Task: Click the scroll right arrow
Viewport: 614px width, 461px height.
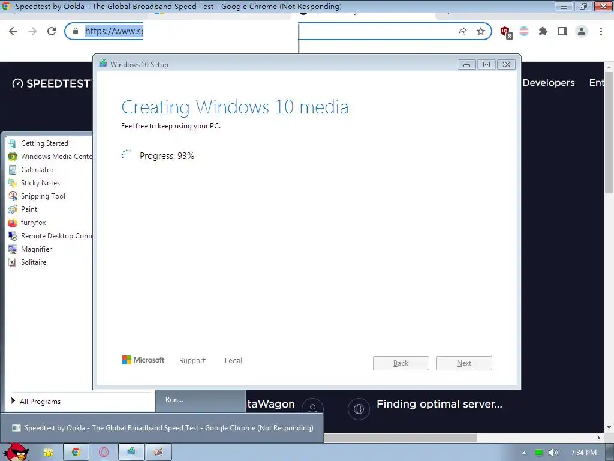Action: click(598, 438)
